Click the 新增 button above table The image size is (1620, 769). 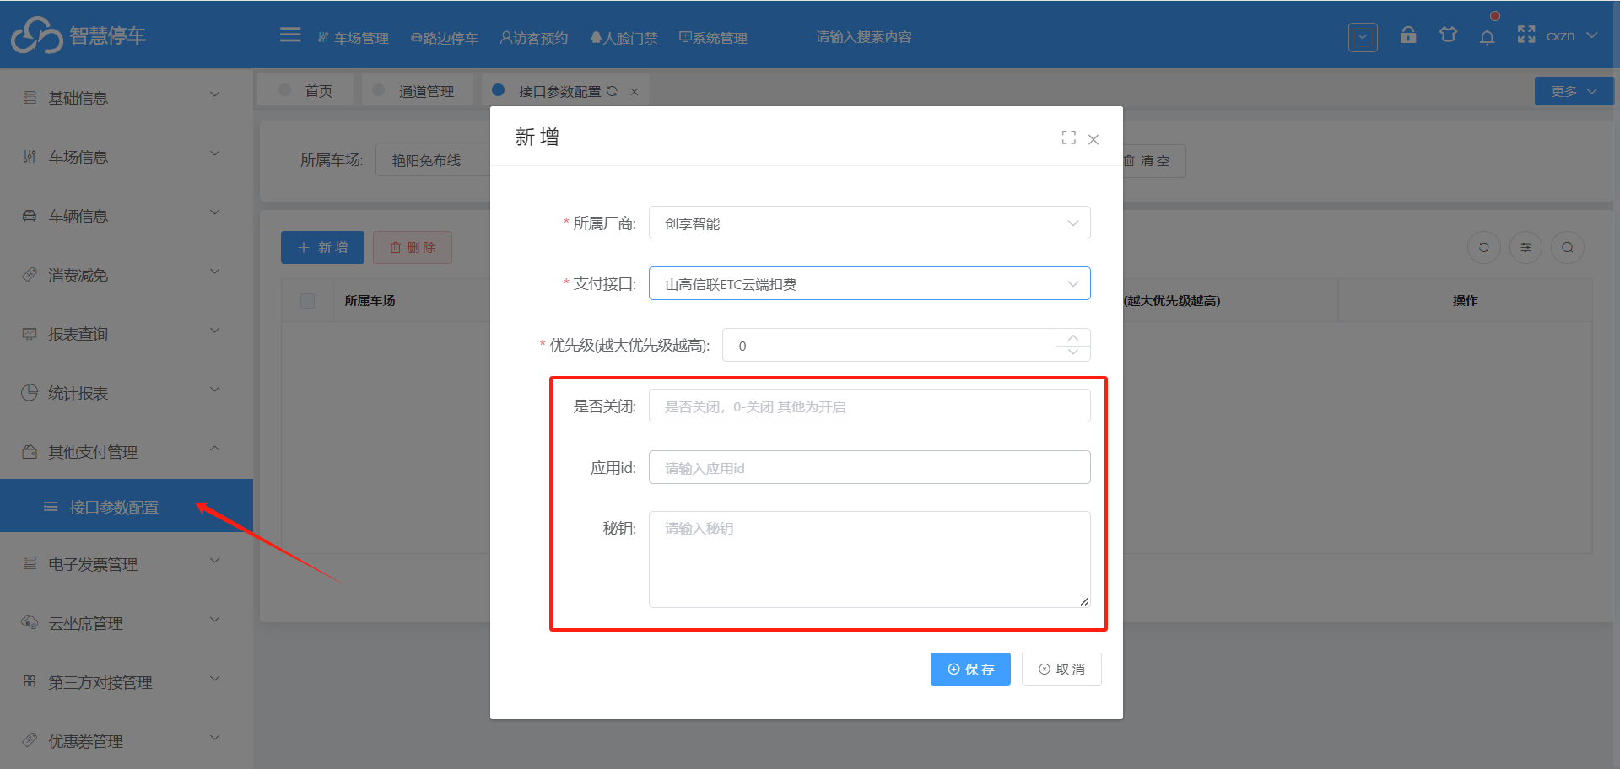pos(322,248)
